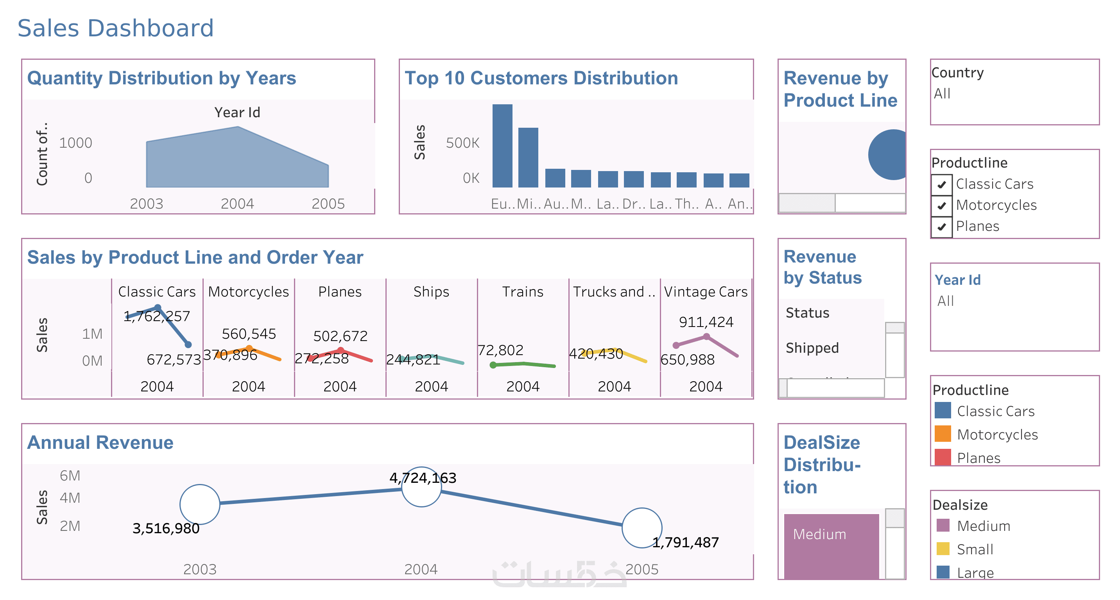1120x600 pixels.
Task: Toggle the Classic Cars checkbox filter
Action: click(941, 185)
